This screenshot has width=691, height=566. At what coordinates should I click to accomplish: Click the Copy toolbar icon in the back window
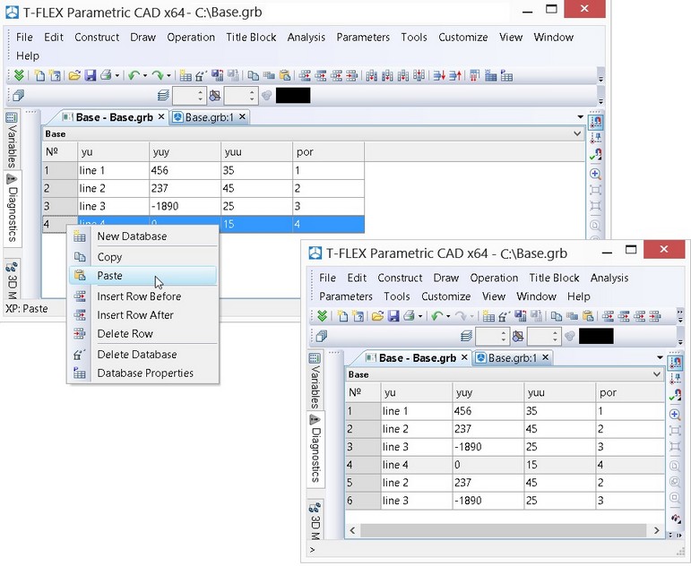[253, 76]
